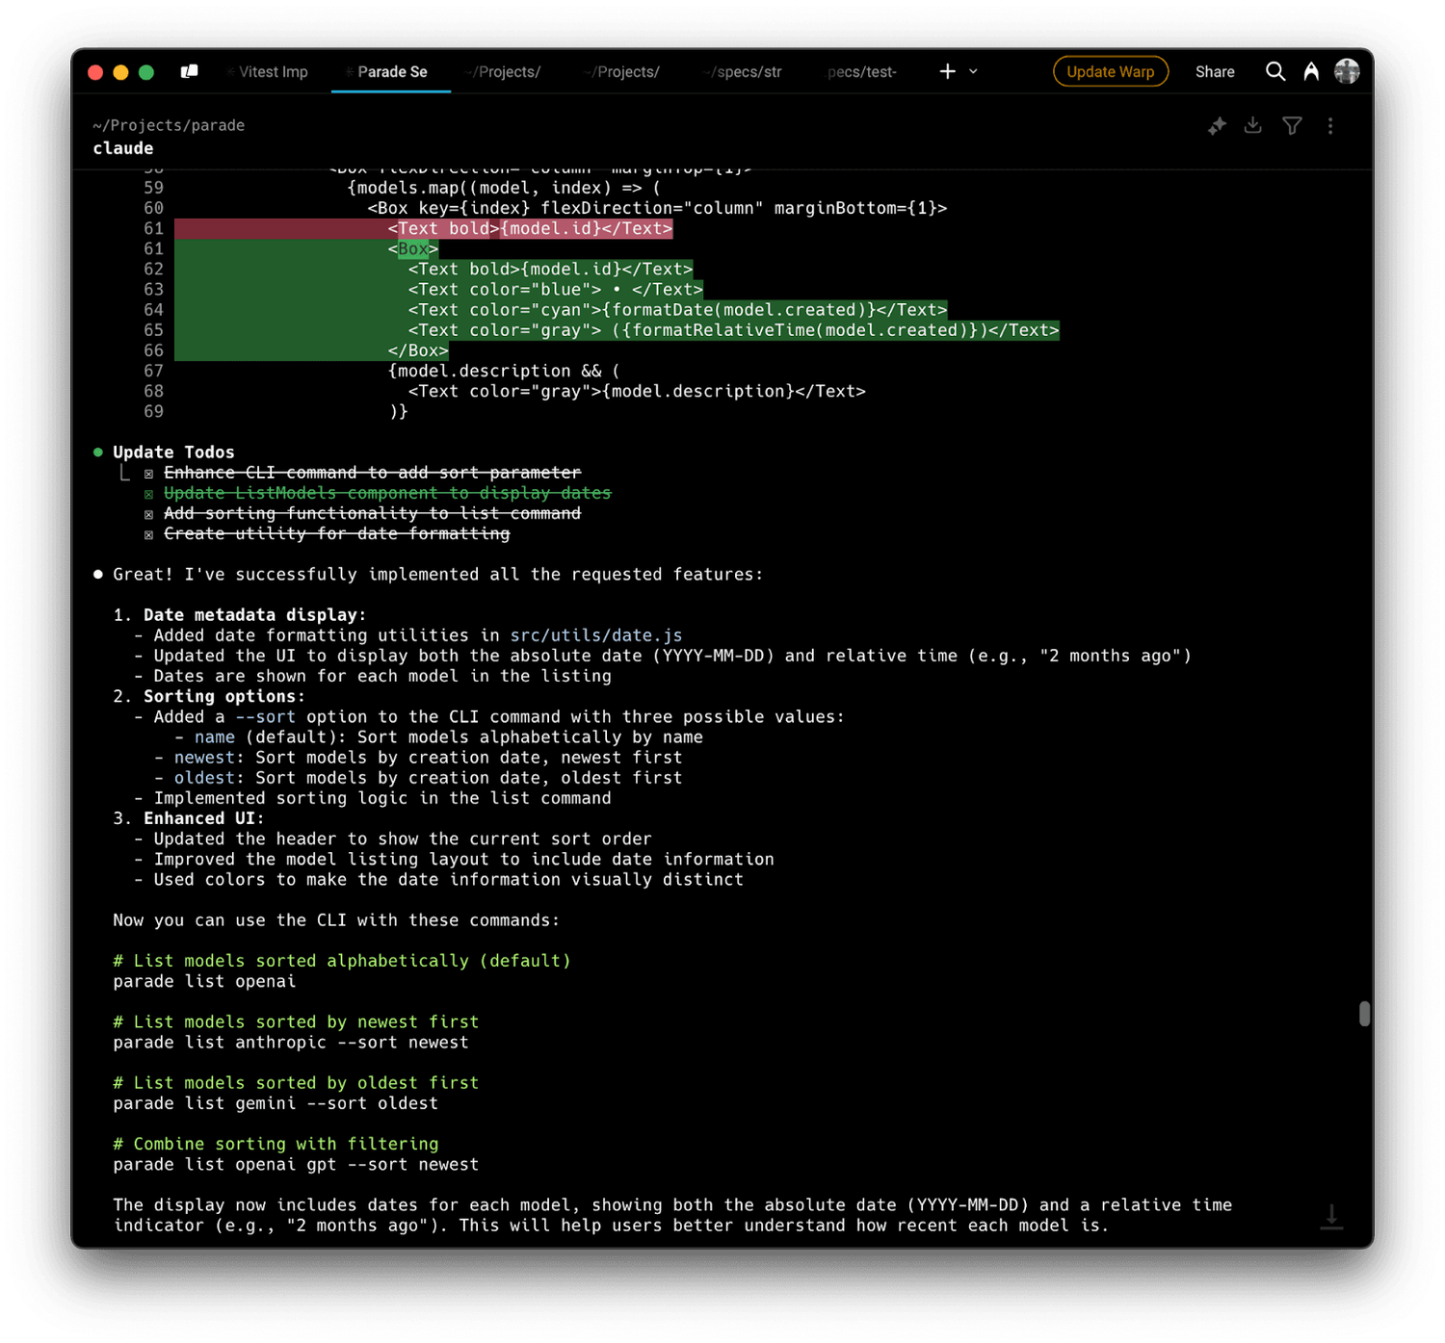This screenshot has width=1445, height=1343.
Task: Click the 'Update Warp' button
Action: 1110,71
